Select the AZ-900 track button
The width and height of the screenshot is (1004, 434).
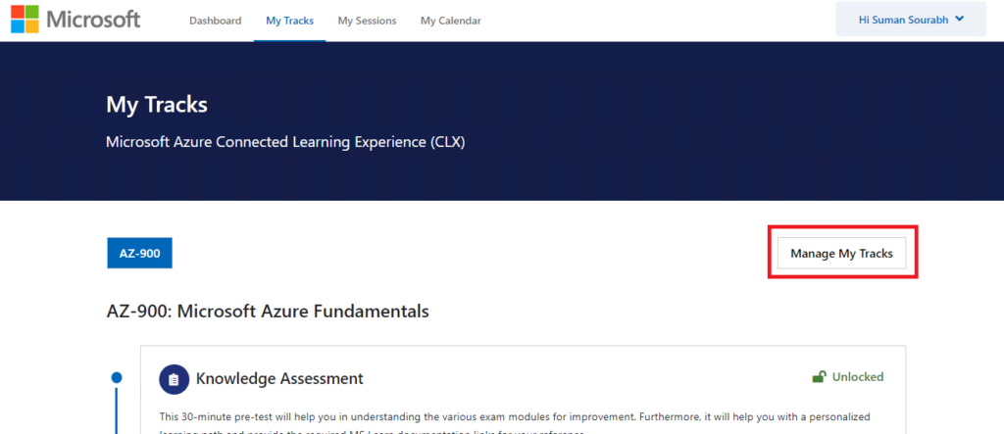(139, 254)
